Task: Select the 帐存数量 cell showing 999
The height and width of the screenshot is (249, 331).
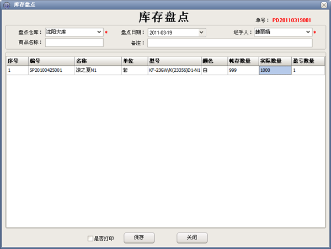Action: pyautogui.click(x=242, y=71)
